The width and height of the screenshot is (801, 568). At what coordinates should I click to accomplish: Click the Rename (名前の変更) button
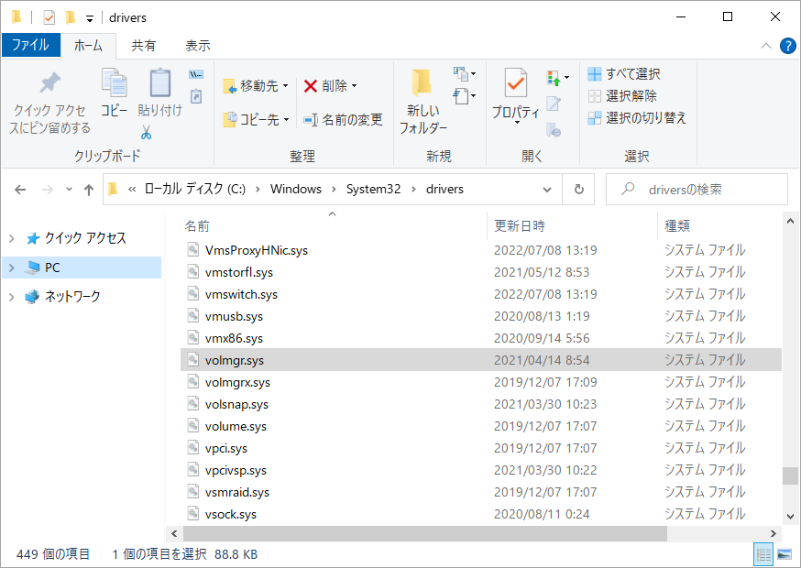[x=343, y=119]
